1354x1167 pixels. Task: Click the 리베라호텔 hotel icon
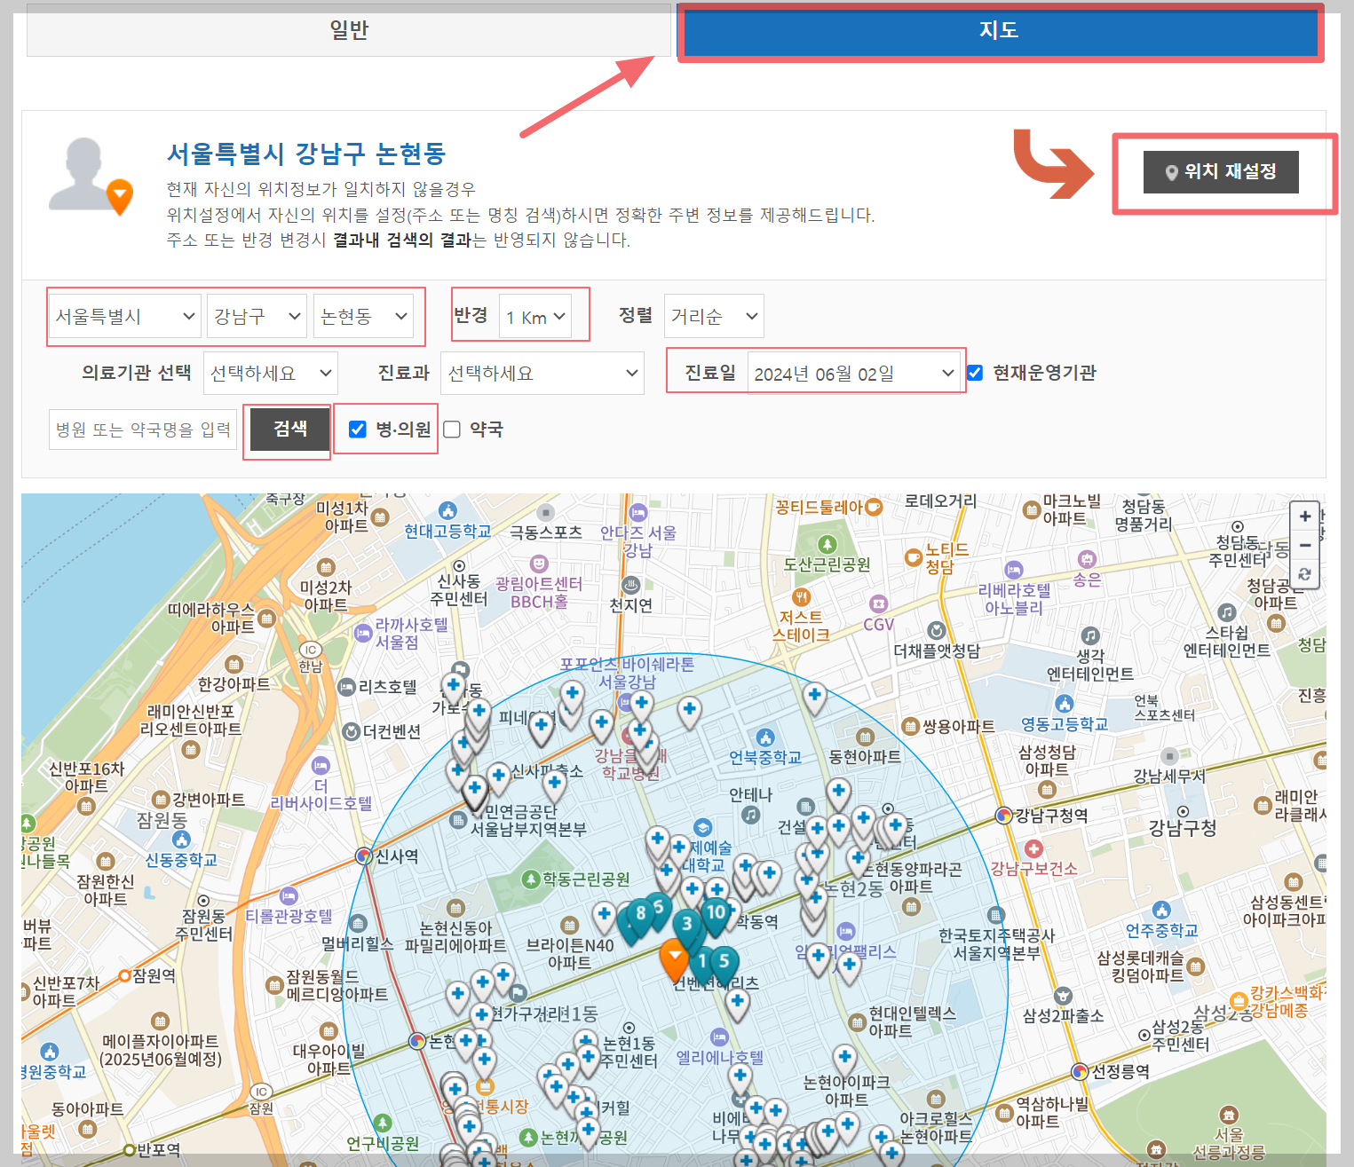pos(1014,570)
